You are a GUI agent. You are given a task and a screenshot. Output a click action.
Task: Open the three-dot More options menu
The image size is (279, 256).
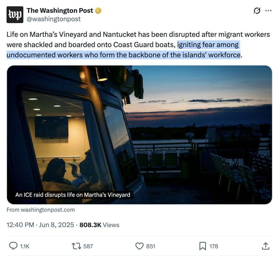268,11
